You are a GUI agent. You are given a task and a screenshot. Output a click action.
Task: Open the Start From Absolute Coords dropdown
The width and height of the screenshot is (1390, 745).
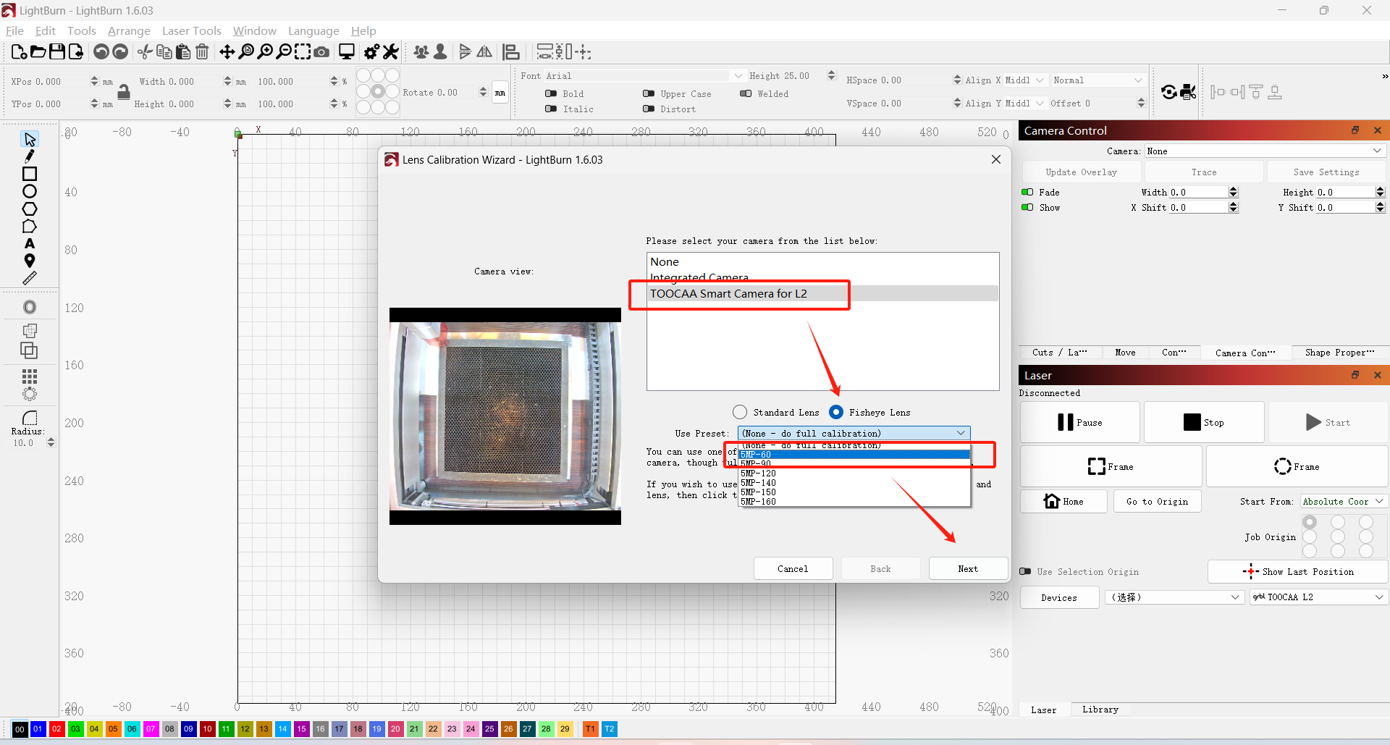(1343, 501)
